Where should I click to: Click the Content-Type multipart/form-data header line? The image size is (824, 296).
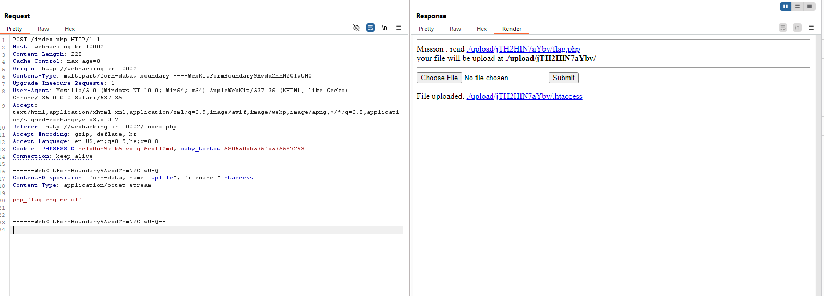tap(162, 76)
